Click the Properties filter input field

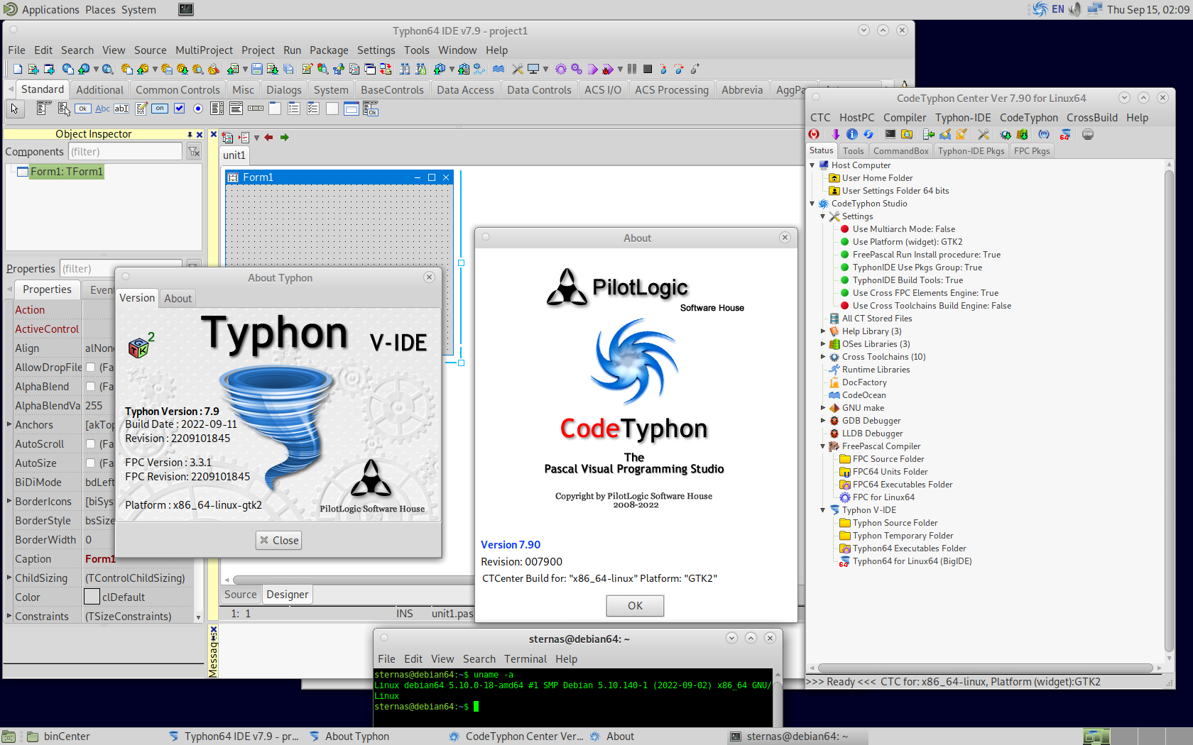coord(121,269)
